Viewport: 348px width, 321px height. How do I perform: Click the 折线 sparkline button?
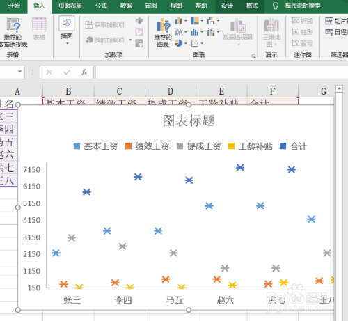click(302, 21)
